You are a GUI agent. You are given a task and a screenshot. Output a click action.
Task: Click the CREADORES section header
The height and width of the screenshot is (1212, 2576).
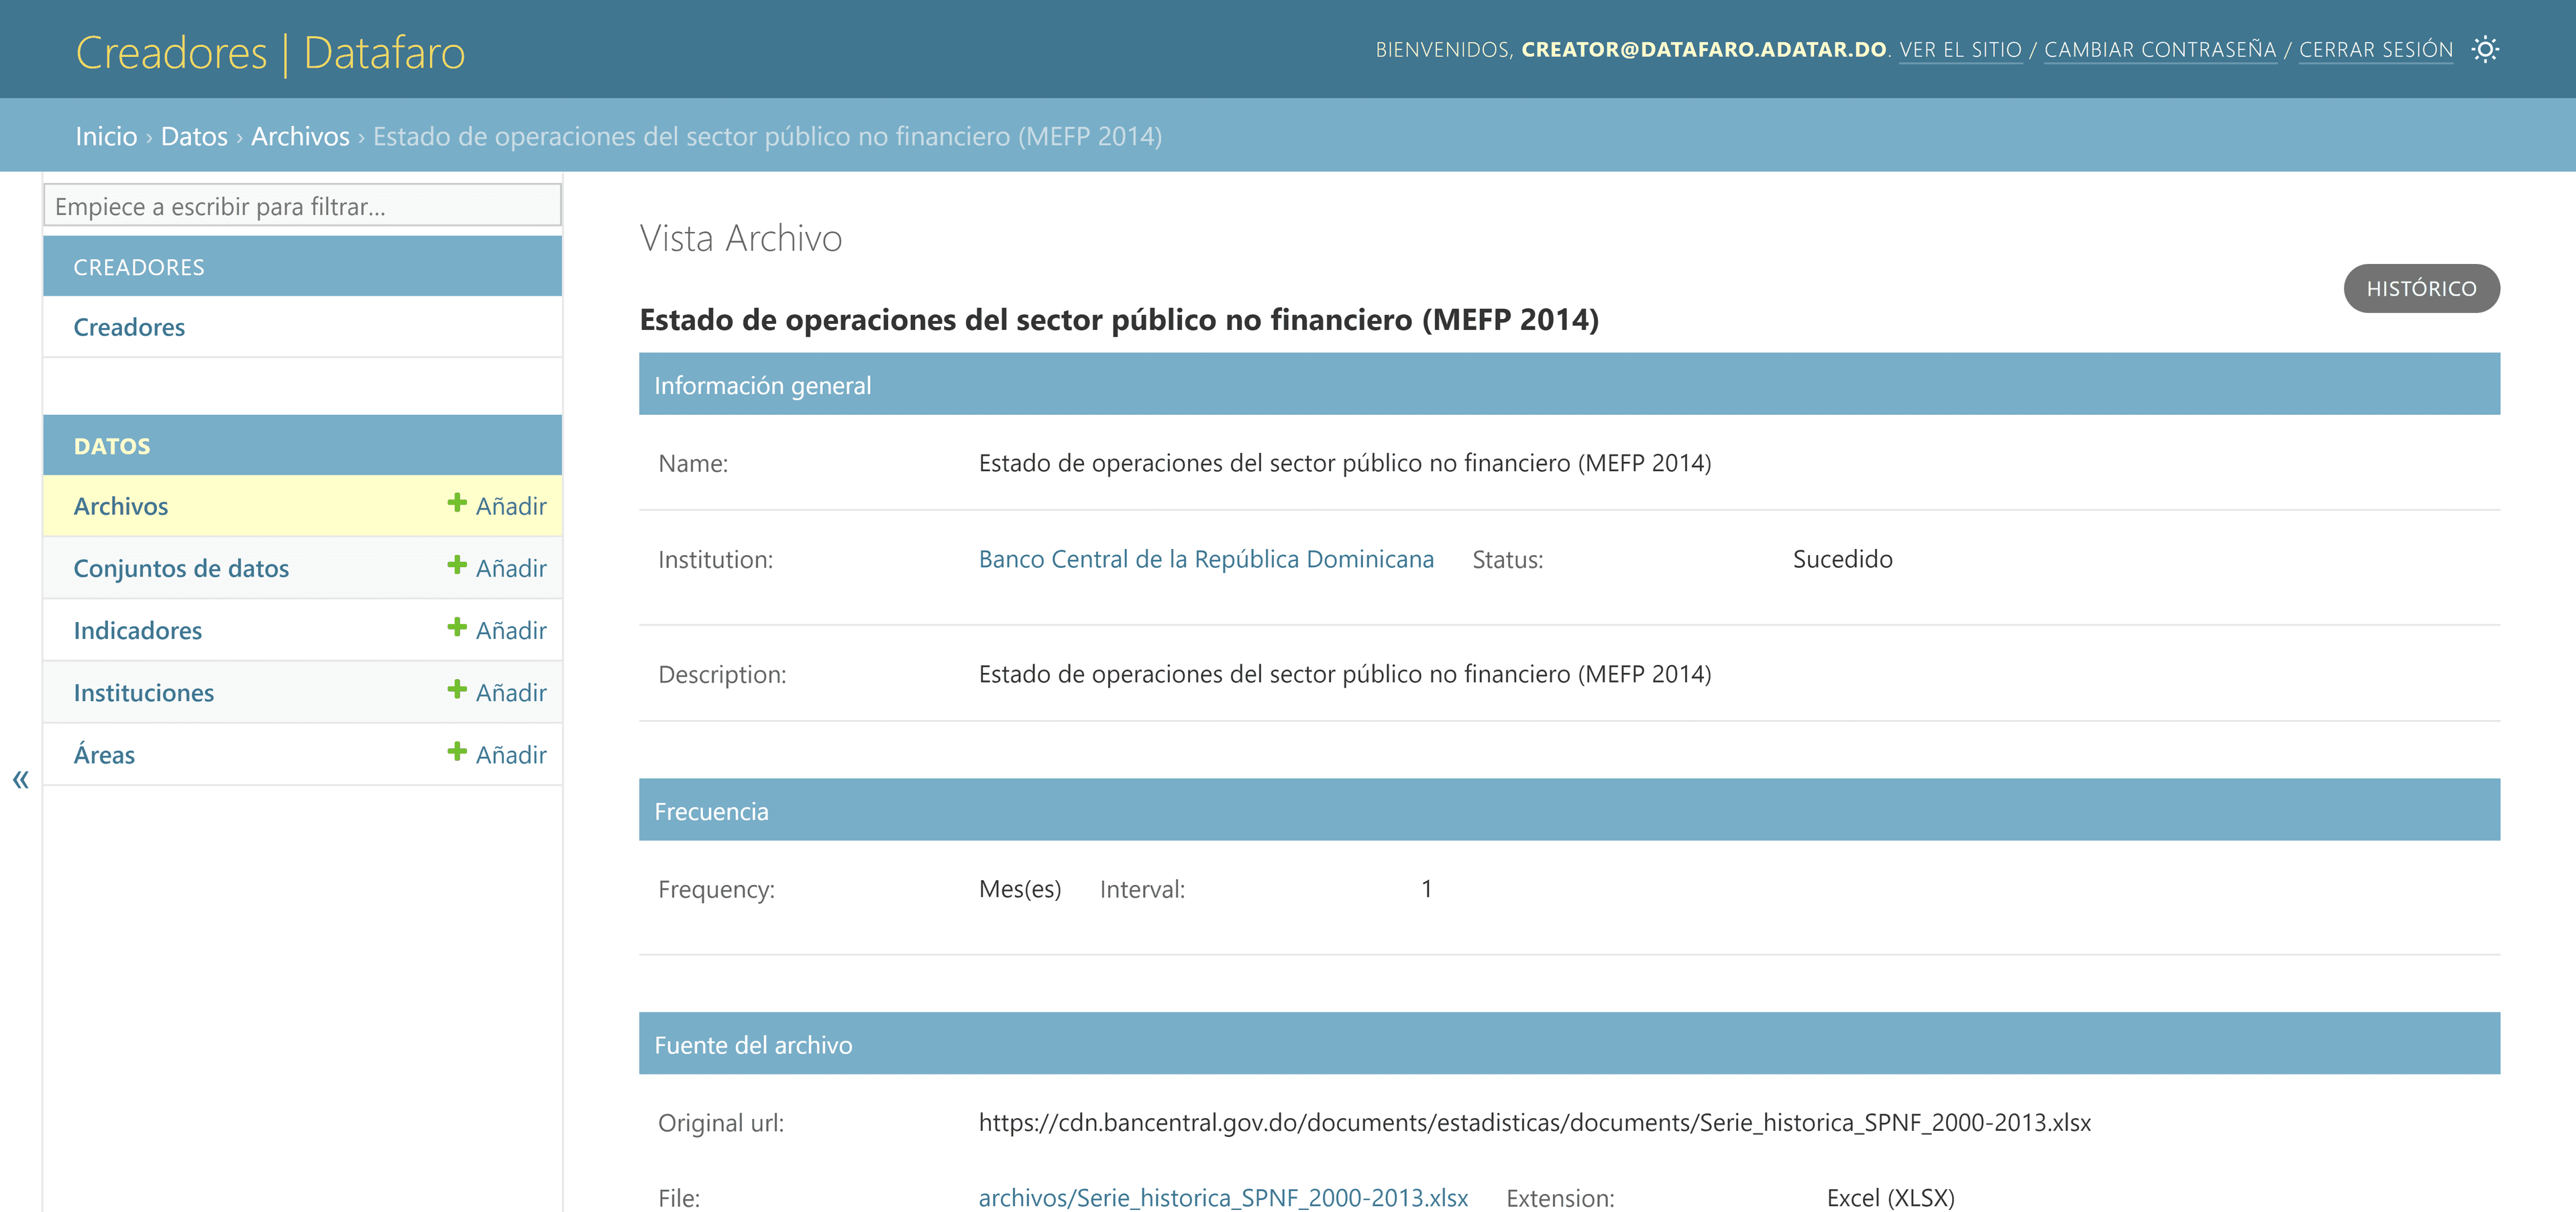tap(302, 267)
